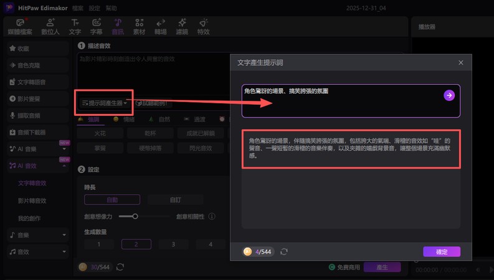Click the 免費商用 free commercial use badge
This screenshot has height=280, width=494.
(x=344, y=267)
